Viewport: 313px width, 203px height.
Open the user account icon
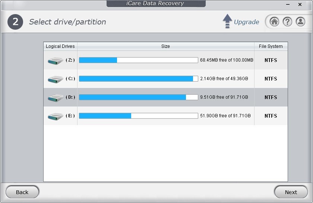[300, 22]
